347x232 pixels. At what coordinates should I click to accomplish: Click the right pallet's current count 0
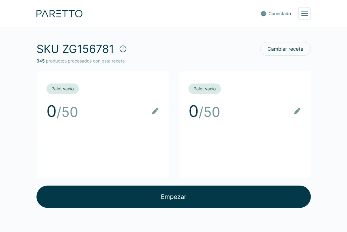pos(193,112)
